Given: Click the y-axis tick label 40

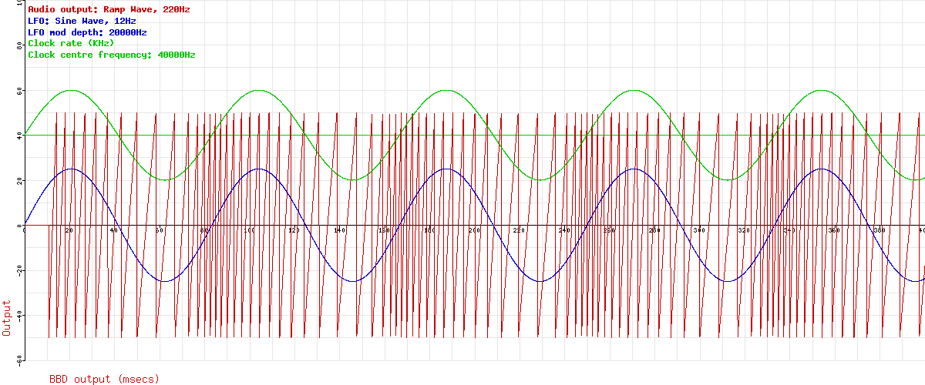Looking at the screenshot, I should click(x=21, y=136).
